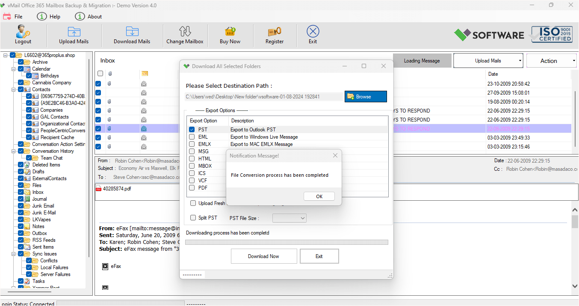Click the download progress bar
Image resolution: width=579 pixels, height=306 pixels.
[x=287, y=242]
